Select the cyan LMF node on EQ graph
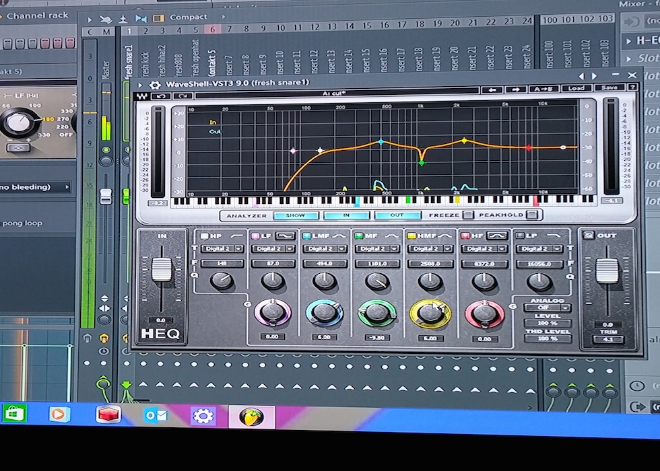This screenshot has width=660, height=471. (x=381, y=142)
